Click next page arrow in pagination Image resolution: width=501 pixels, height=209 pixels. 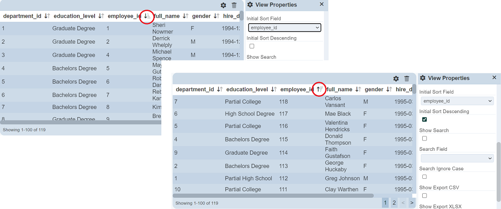coord(412,203)
